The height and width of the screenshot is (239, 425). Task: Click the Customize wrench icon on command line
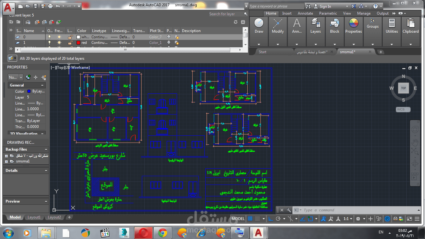point(289,210)
